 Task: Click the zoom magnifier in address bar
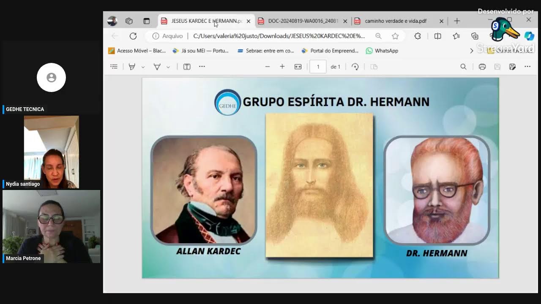(x=378, y=36)
